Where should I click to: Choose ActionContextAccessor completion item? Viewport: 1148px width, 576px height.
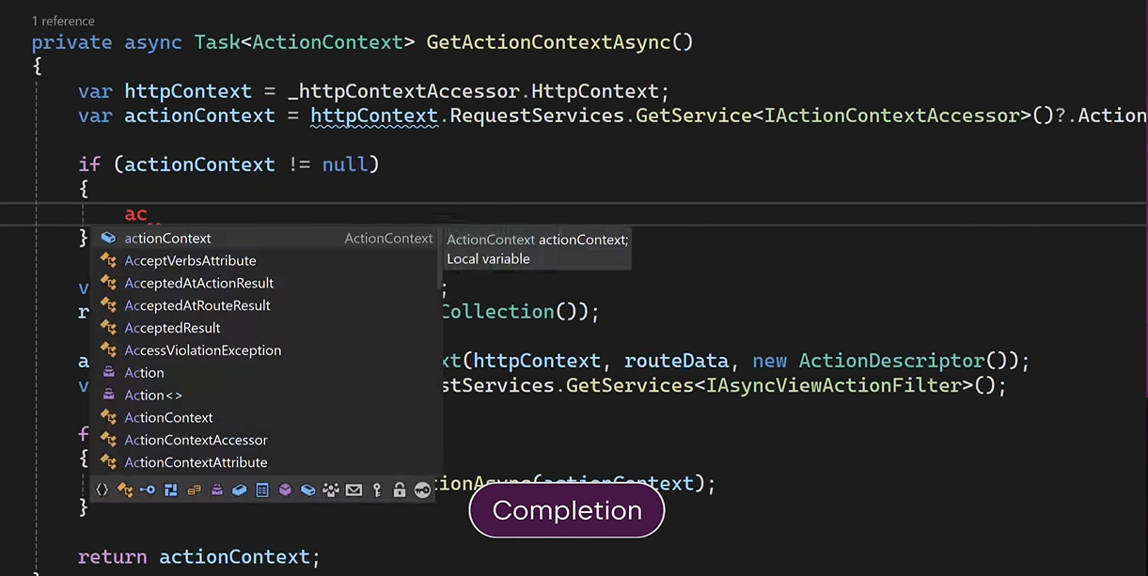[x=196, y=440]
